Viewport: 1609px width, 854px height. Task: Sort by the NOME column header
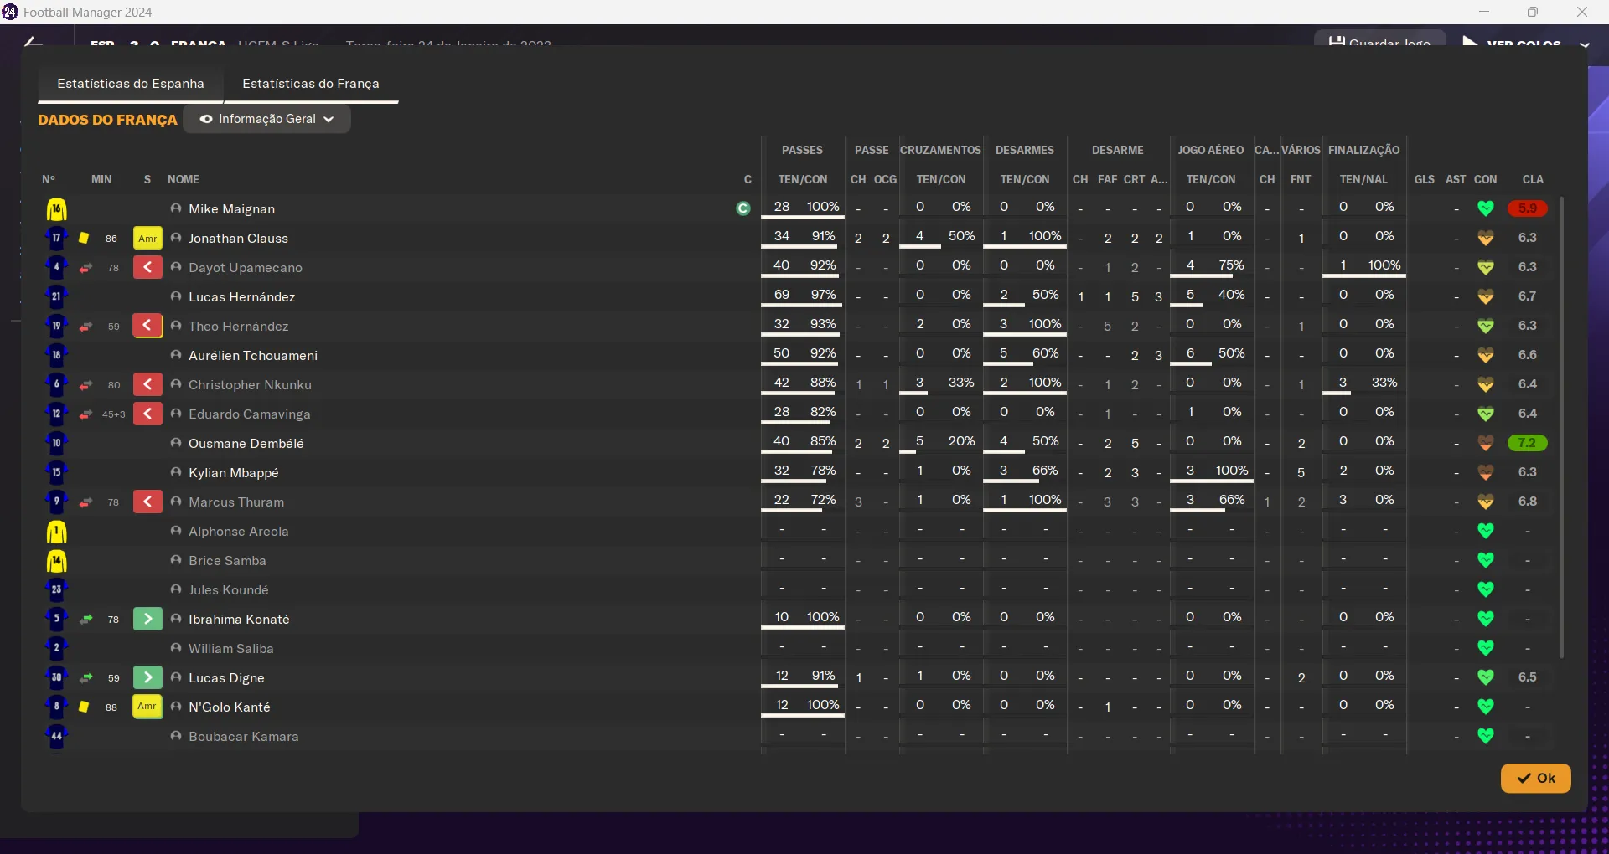click(184, 179)
